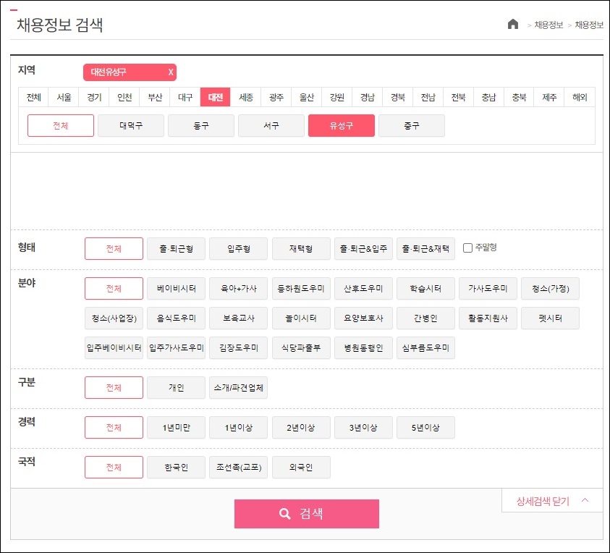Select the 간병인 field

point(425,318)
